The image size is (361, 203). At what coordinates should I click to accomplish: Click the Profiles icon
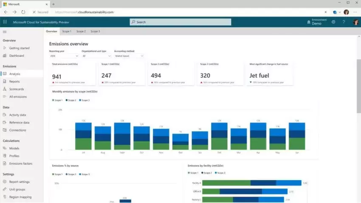coord(5,155)
